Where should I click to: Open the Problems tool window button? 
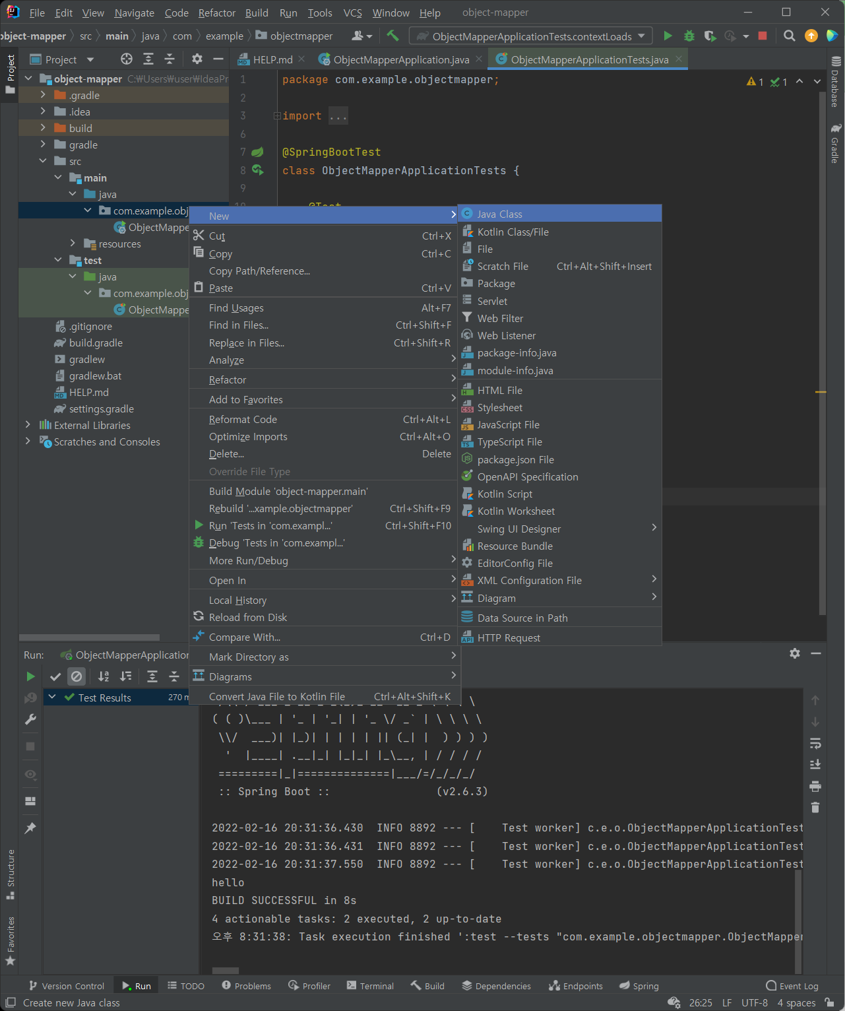pos(247,985)
